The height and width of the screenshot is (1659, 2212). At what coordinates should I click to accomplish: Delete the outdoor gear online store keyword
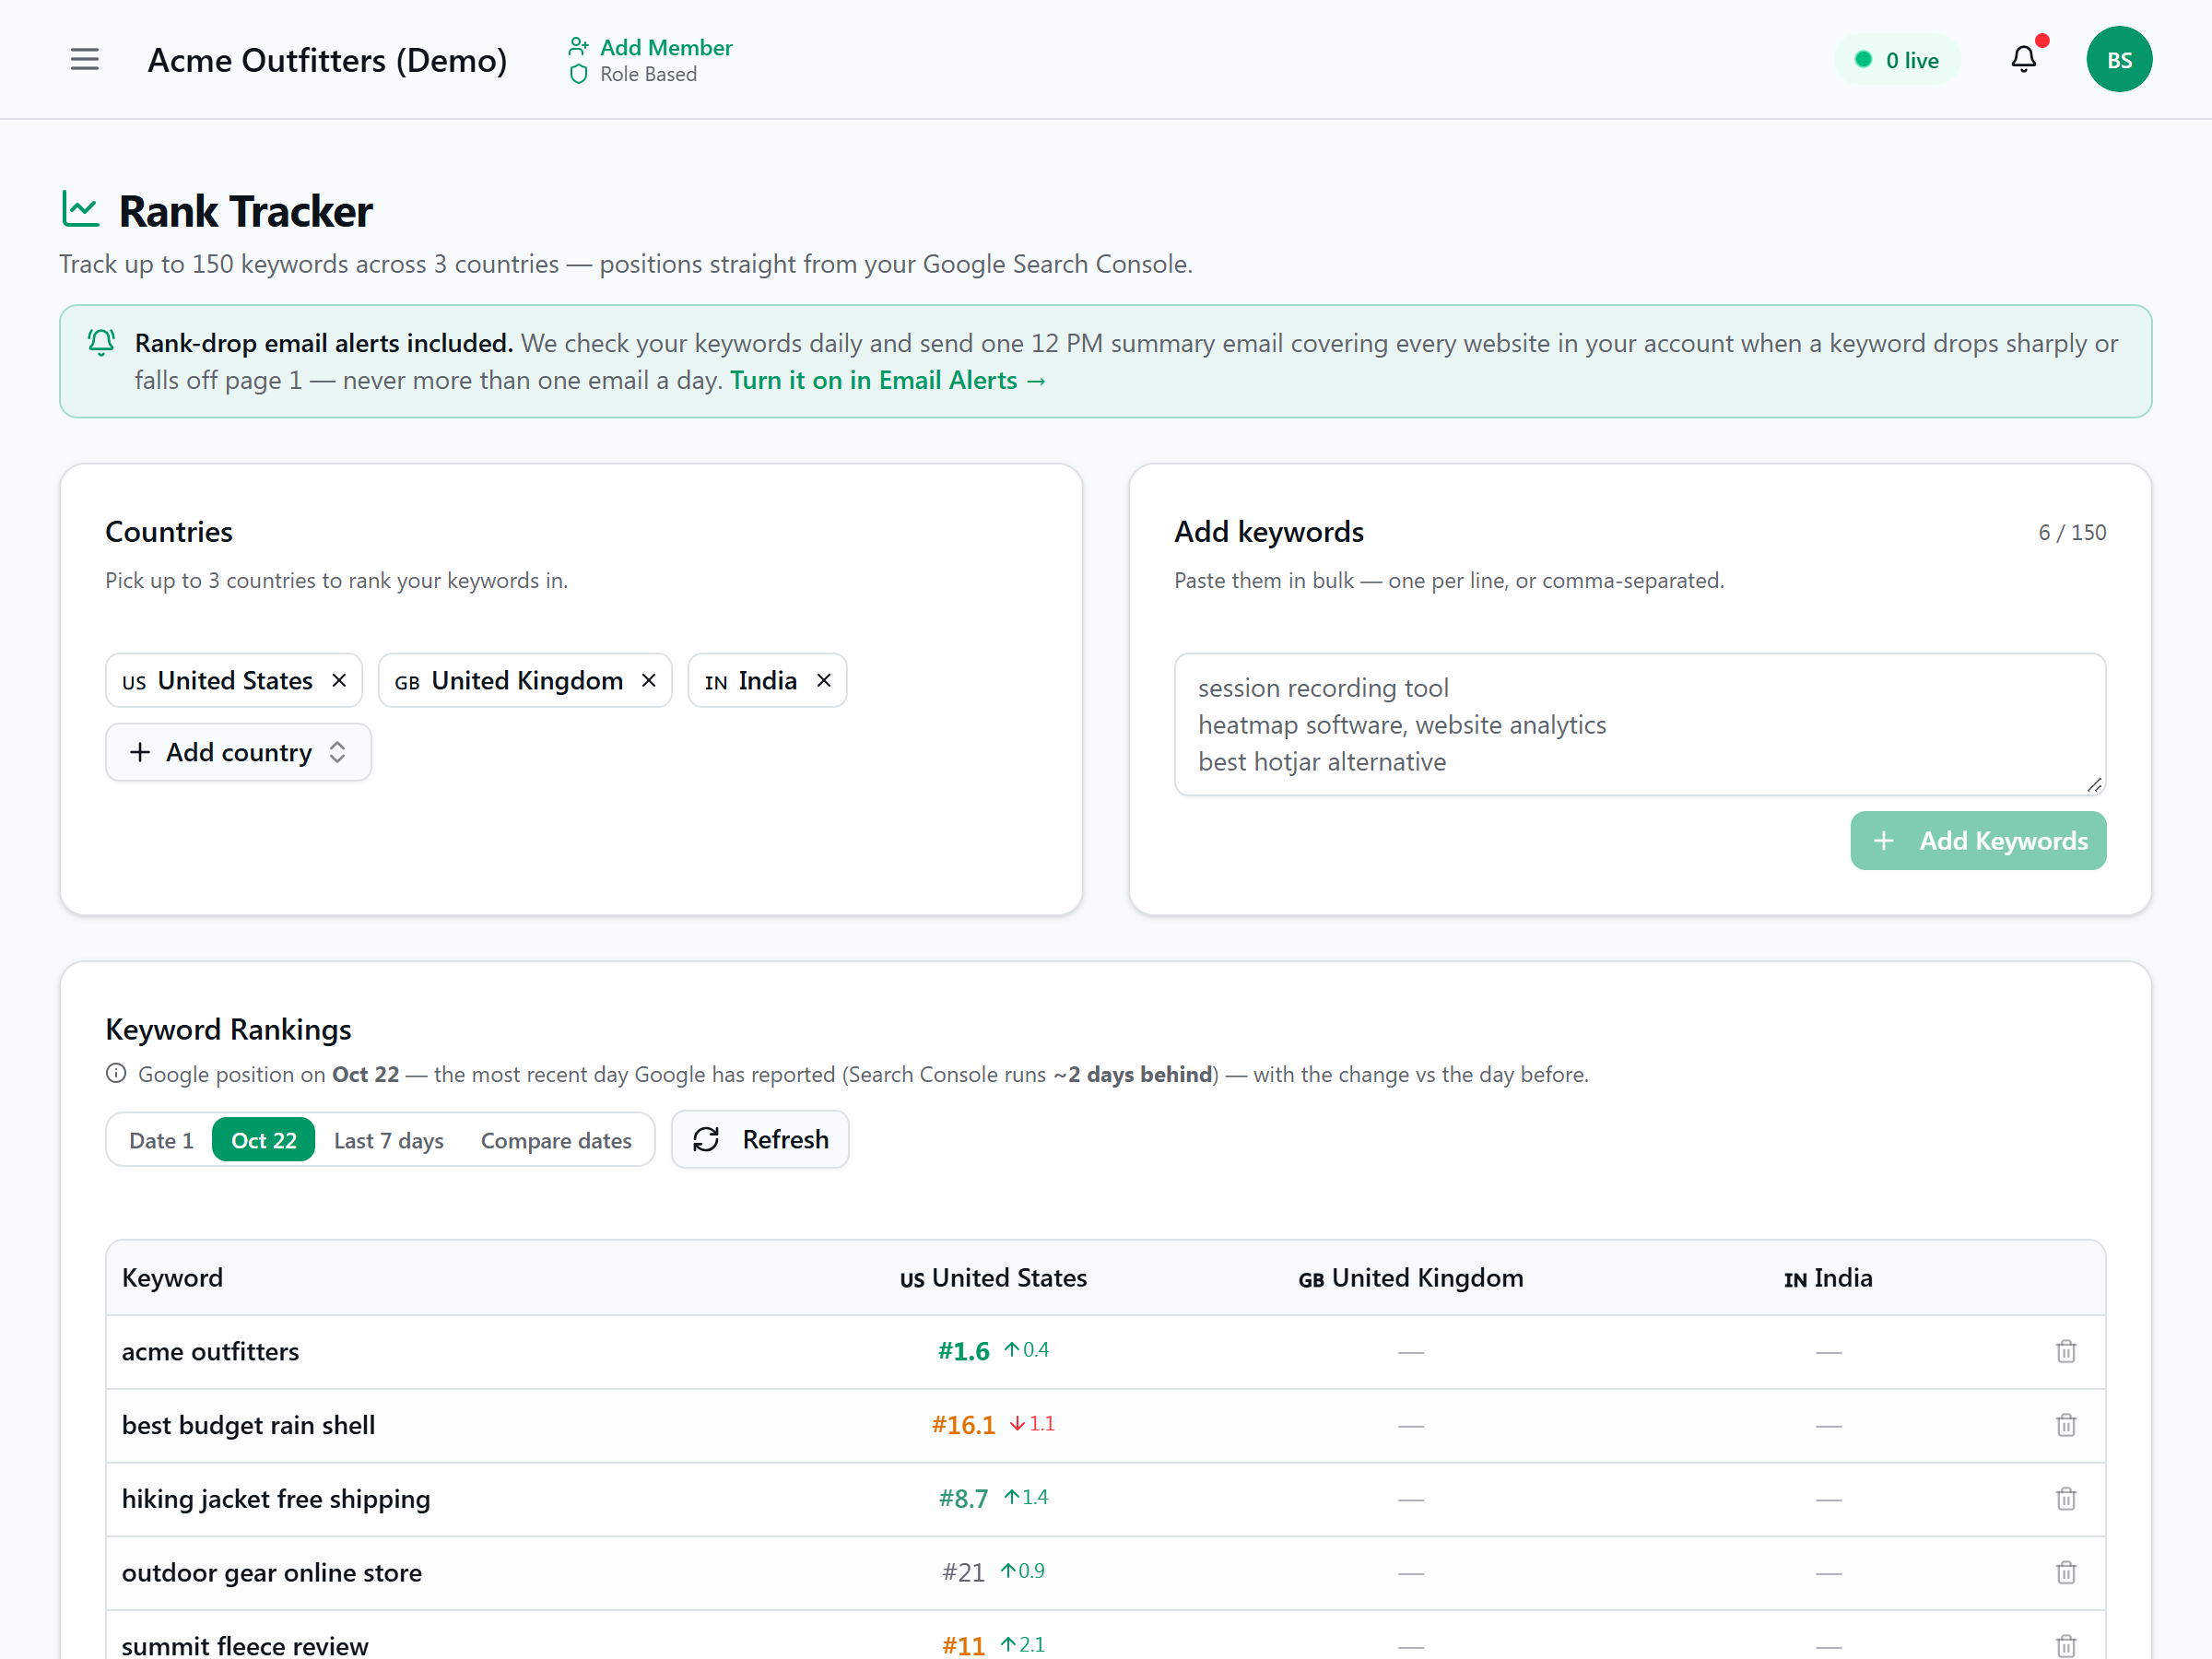coord(2065,1572)
